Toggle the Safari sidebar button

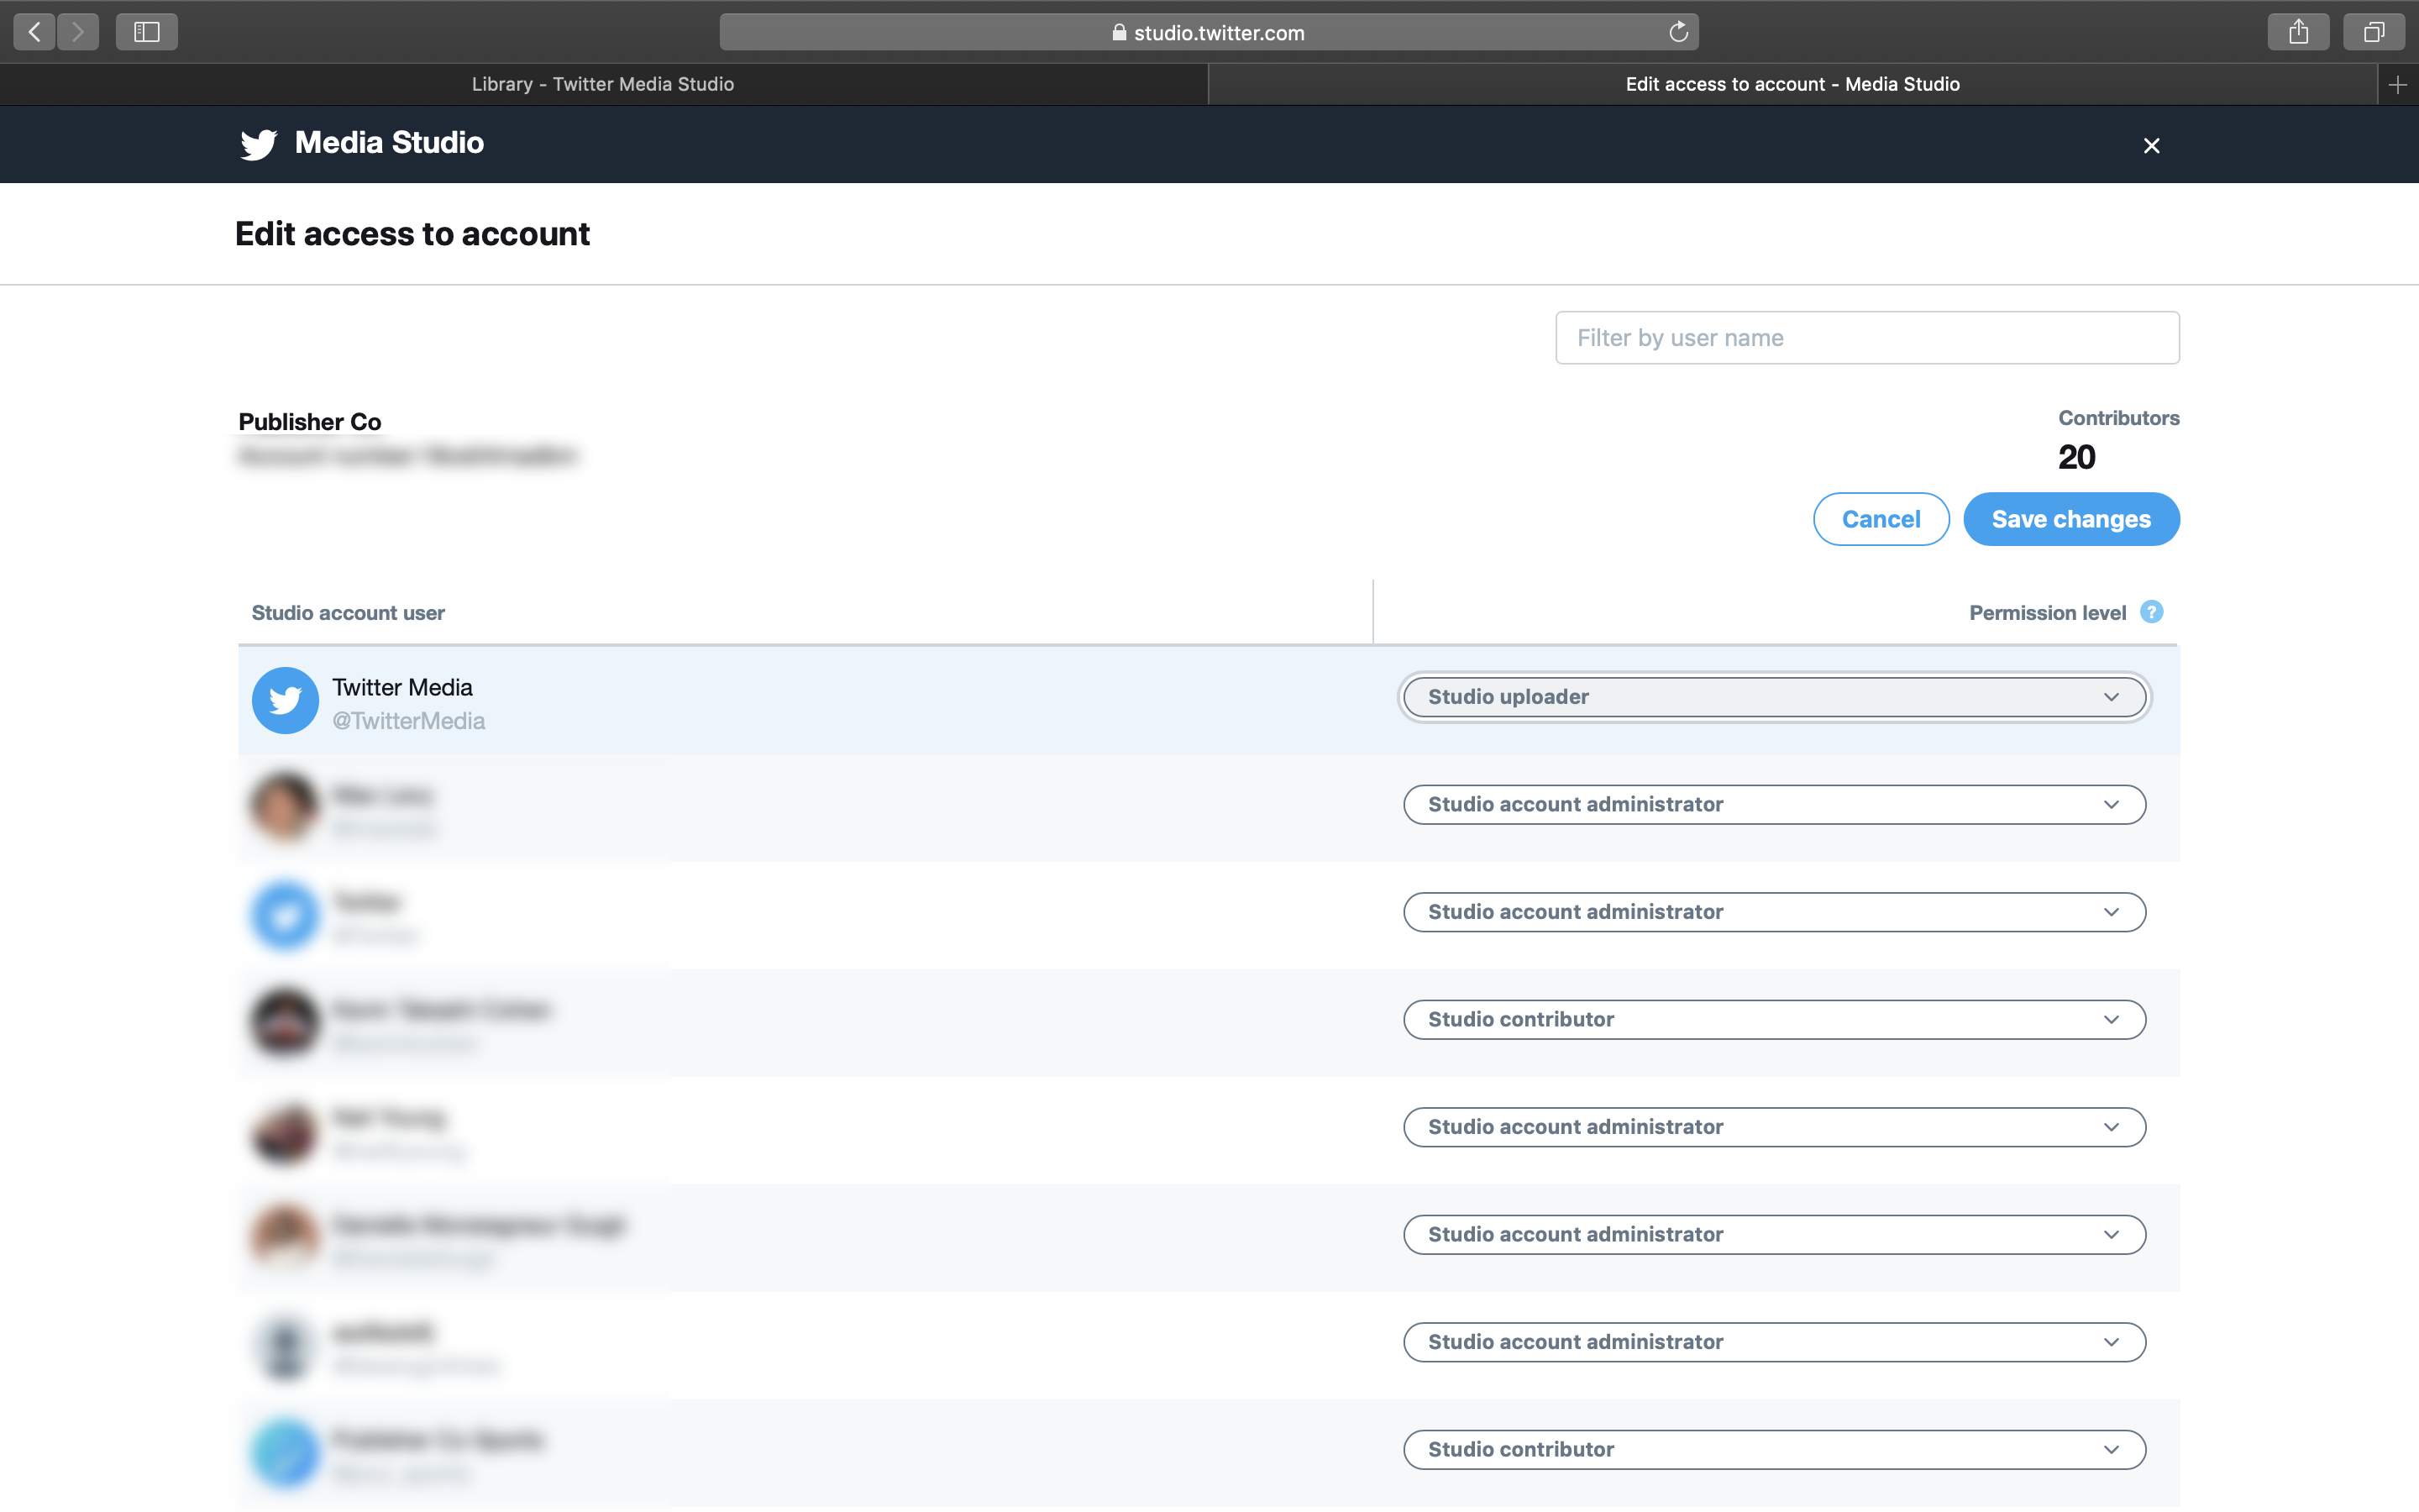(147, 32)
